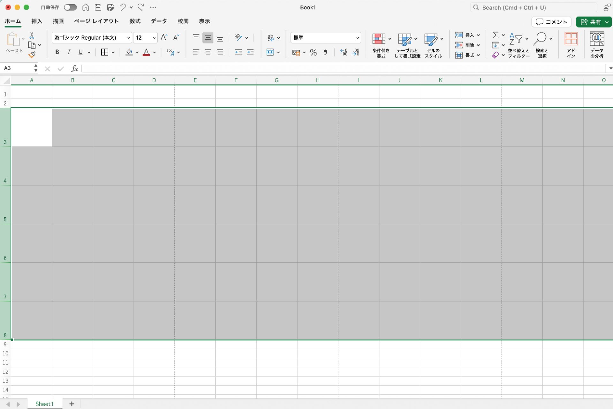613x409 pixels.
Task: Open the 条件付き書式 conditional formatting icon
Action: pos(379,39)
